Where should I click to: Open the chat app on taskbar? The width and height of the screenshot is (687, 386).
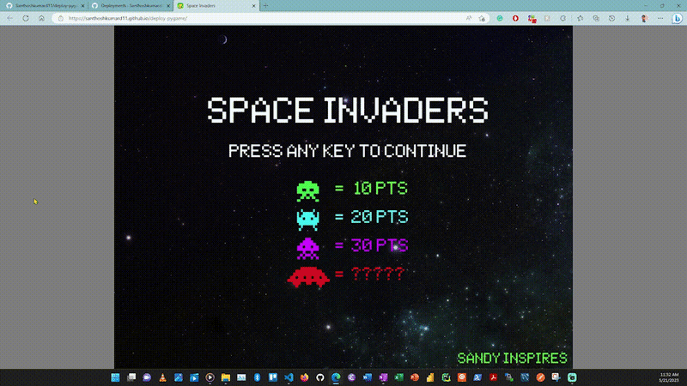pyautogui.click(x=147, y=377)
